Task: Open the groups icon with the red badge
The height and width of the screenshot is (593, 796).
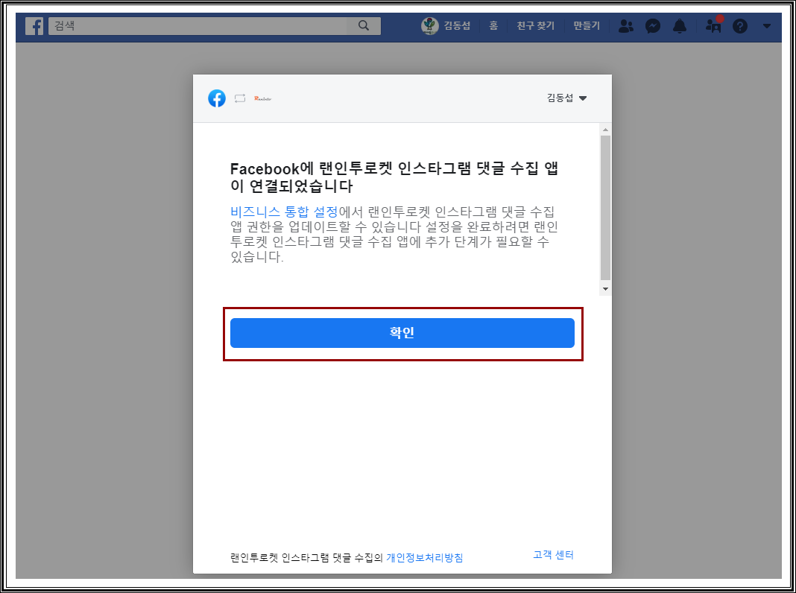Action: pyautogui.click(x=714, y=25)
